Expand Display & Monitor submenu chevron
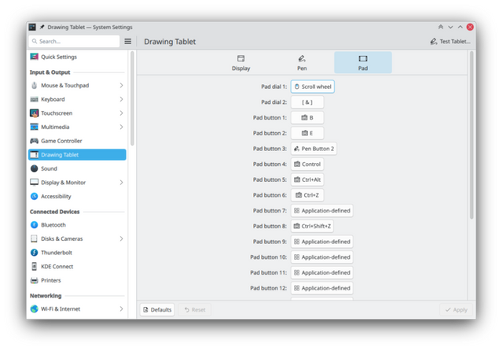503x351 pixels. [x=121, y=183]
